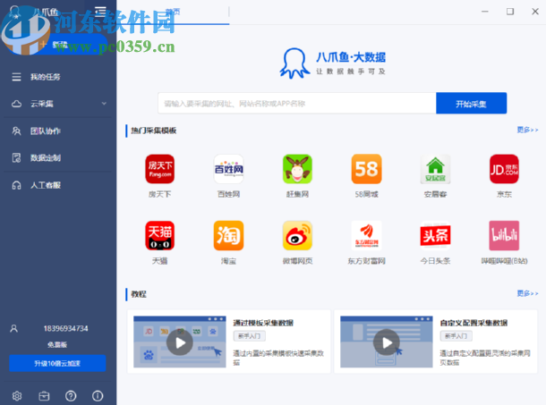The width and height of the screenshot is (546, 405).
Task: Click the 自定义配置采集数据 tutorial title
Action: tap(473, 323)
